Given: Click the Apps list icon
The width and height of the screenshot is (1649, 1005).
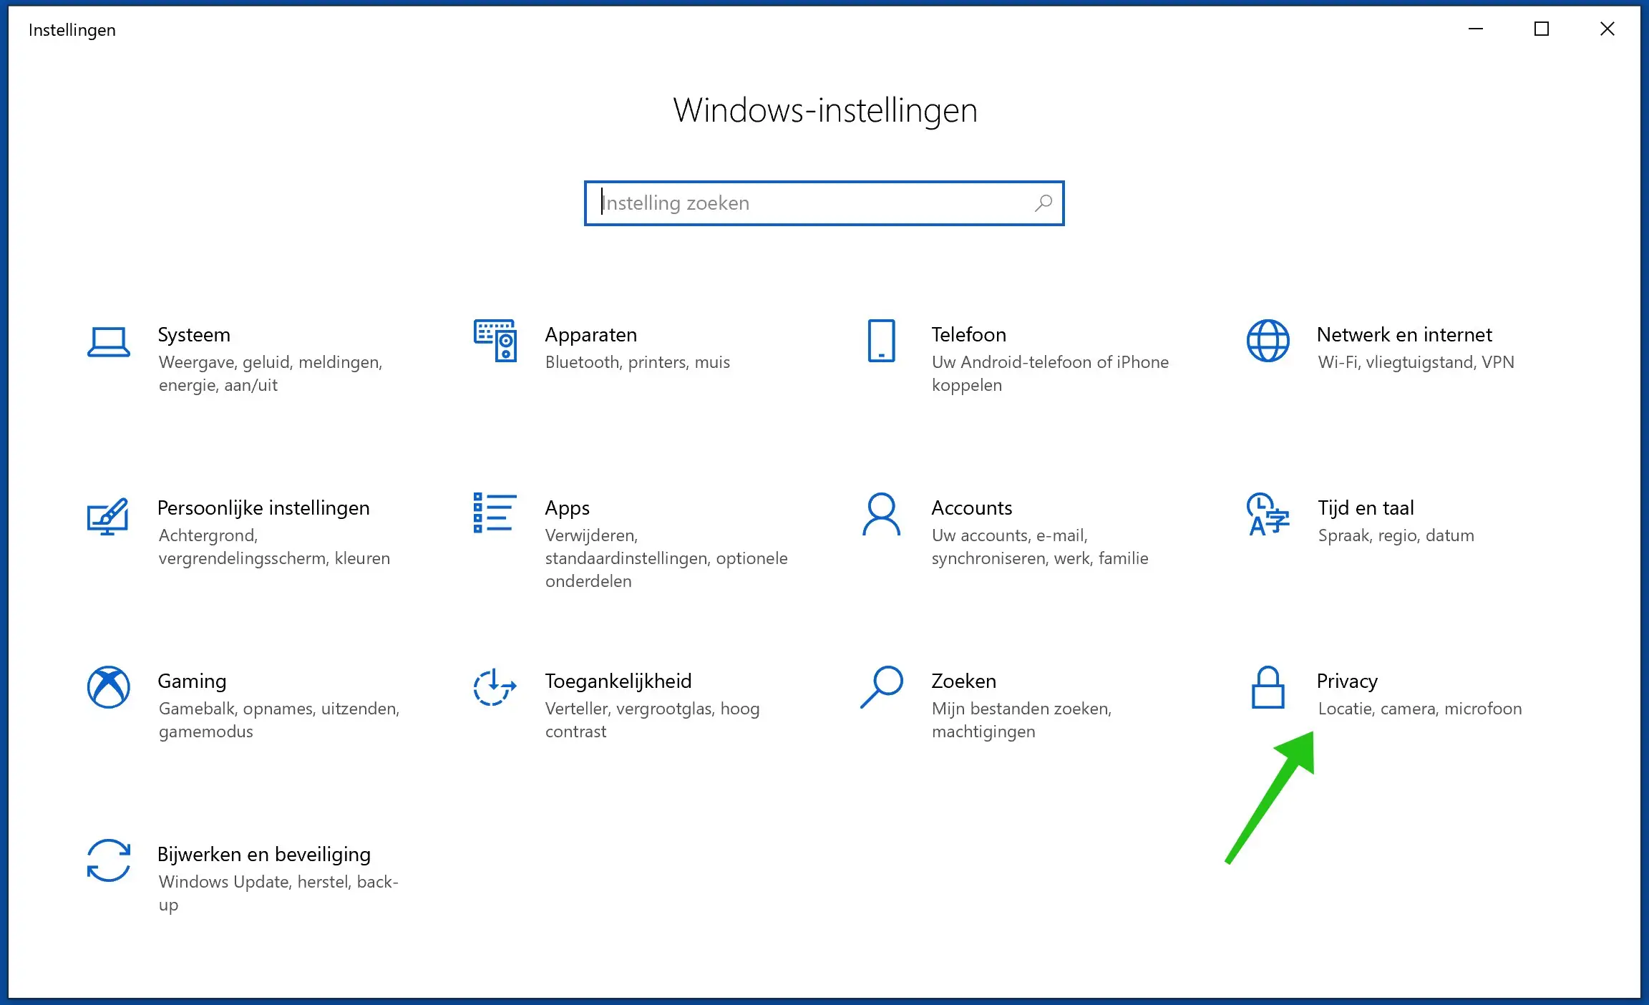Looking at the screenshot, I should [x=495, y=513].
